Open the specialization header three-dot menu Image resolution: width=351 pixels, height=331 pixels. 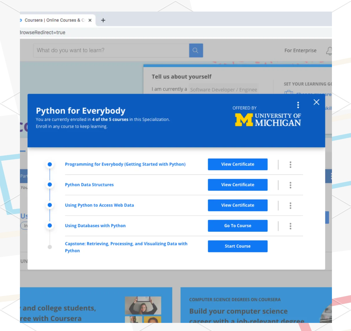point(298,105)
